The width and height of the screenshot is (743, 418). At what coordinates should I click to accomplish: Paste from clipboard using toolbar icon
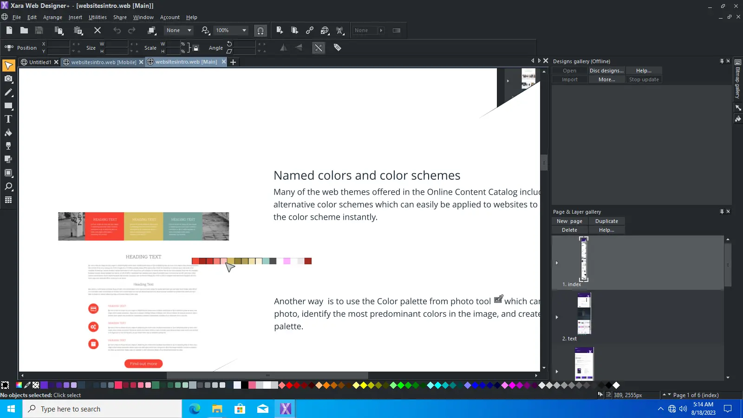[78, 30]
